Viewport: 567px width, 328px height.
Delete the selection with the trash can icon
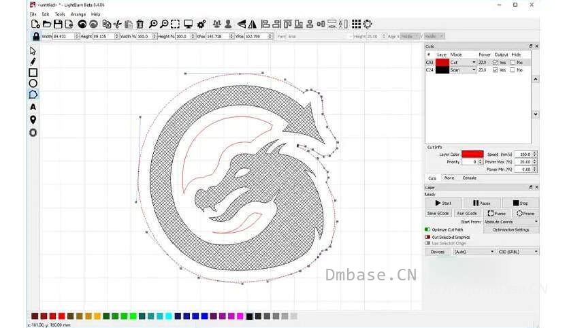click(x=140, y=24)
